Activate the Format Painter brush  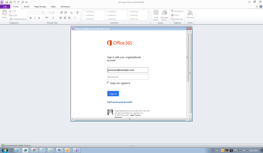(x=18, y=19)
